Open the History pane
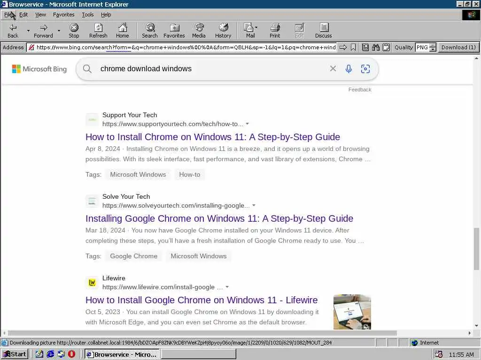Screen dimensions: 481x360 [x=223, y=30]
